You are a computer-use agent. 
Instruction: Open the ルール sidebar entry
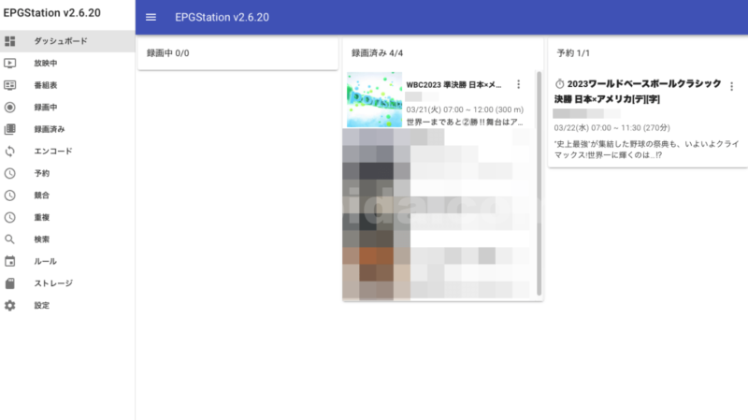[67, 261]
